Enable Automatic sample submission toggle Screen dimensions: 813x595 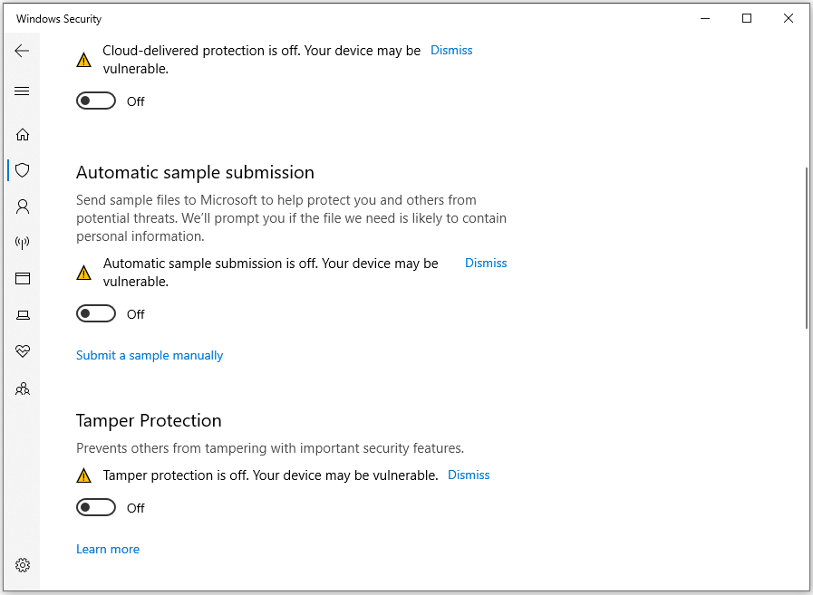(96, 314)
